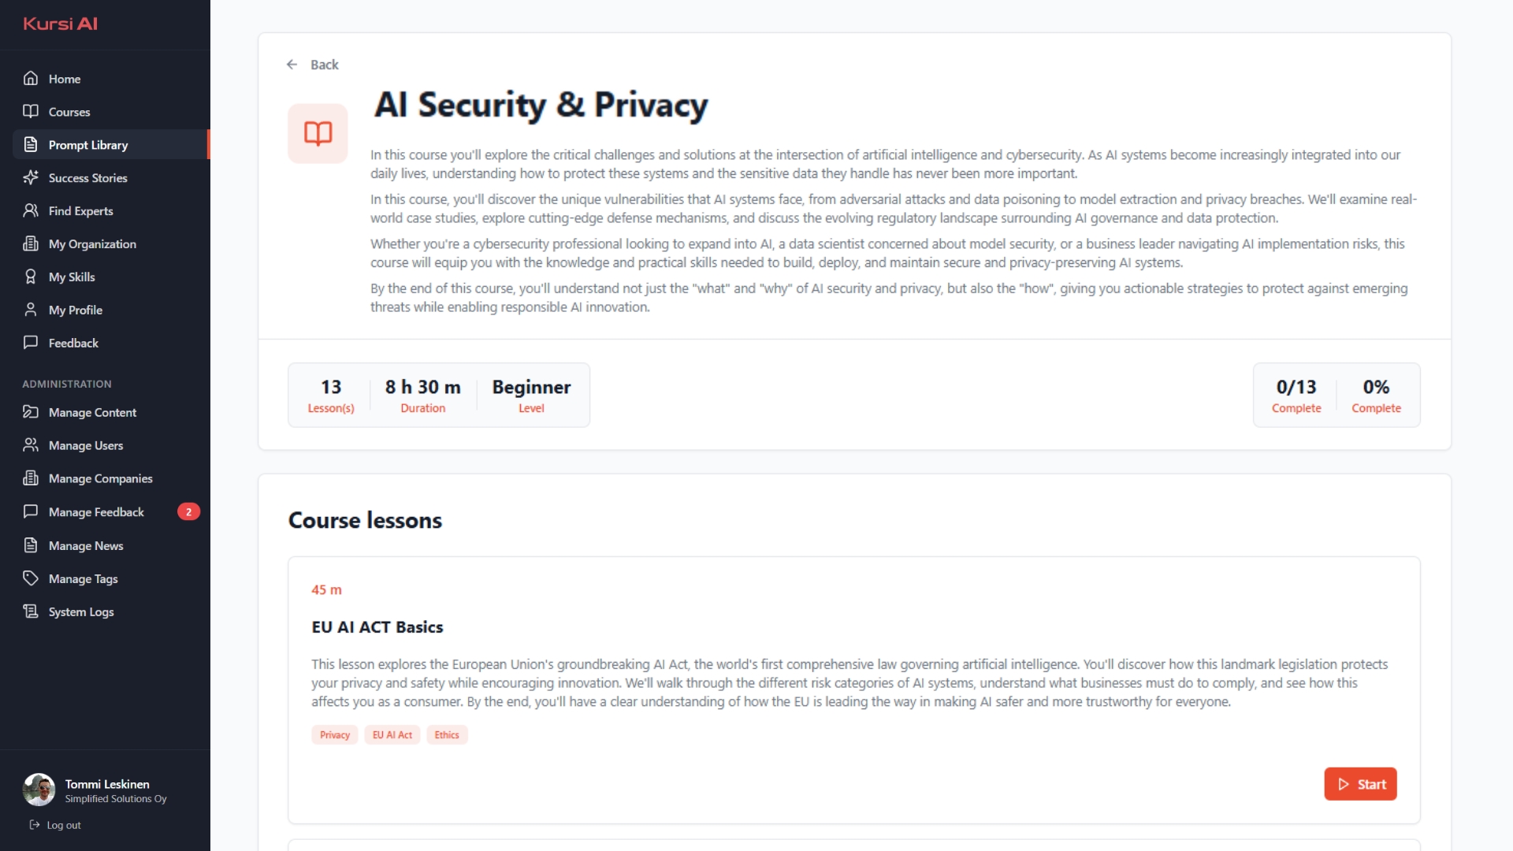
Task: Open Manage Tags
Action: 83,578
